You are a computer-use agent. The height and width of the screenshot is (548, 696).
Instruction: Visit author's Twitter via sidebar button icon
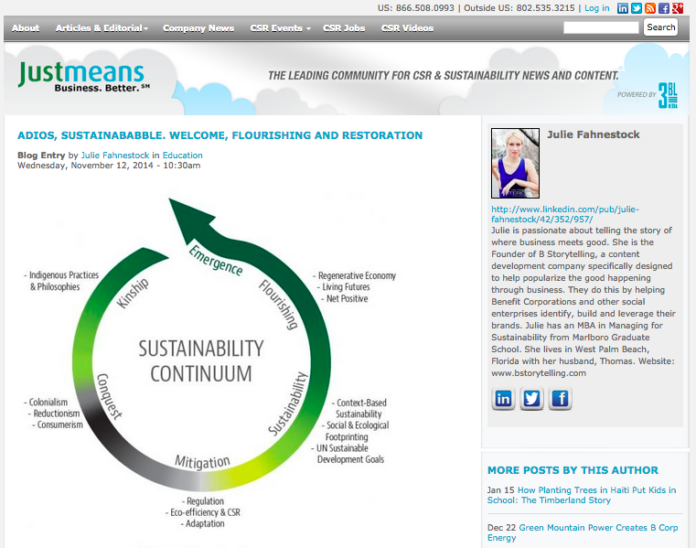tap(531, 398)
